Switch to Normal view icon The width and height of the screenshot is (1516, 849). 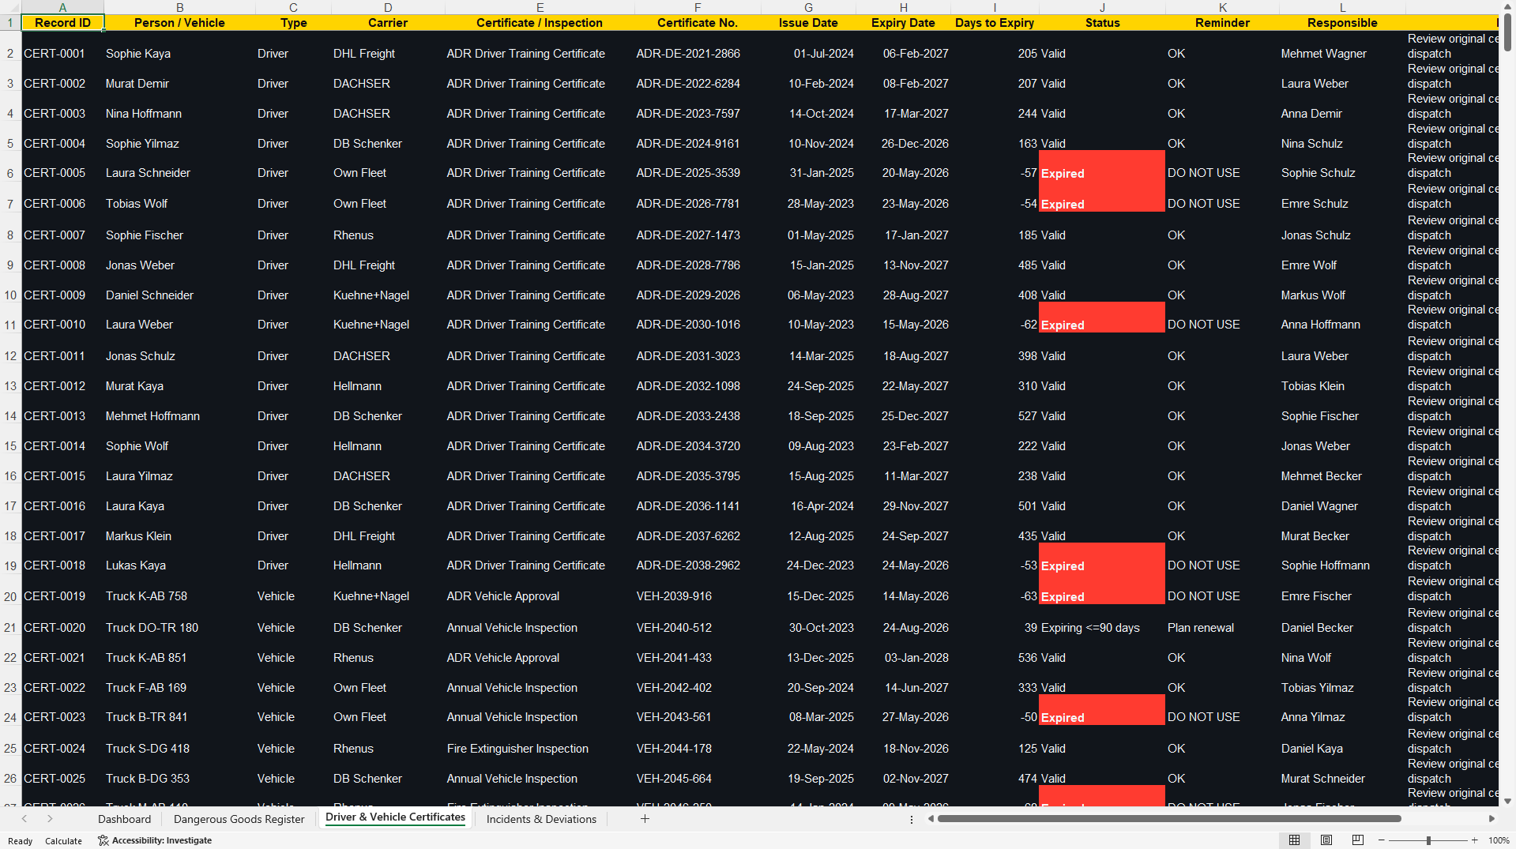tap(1294, 840)
